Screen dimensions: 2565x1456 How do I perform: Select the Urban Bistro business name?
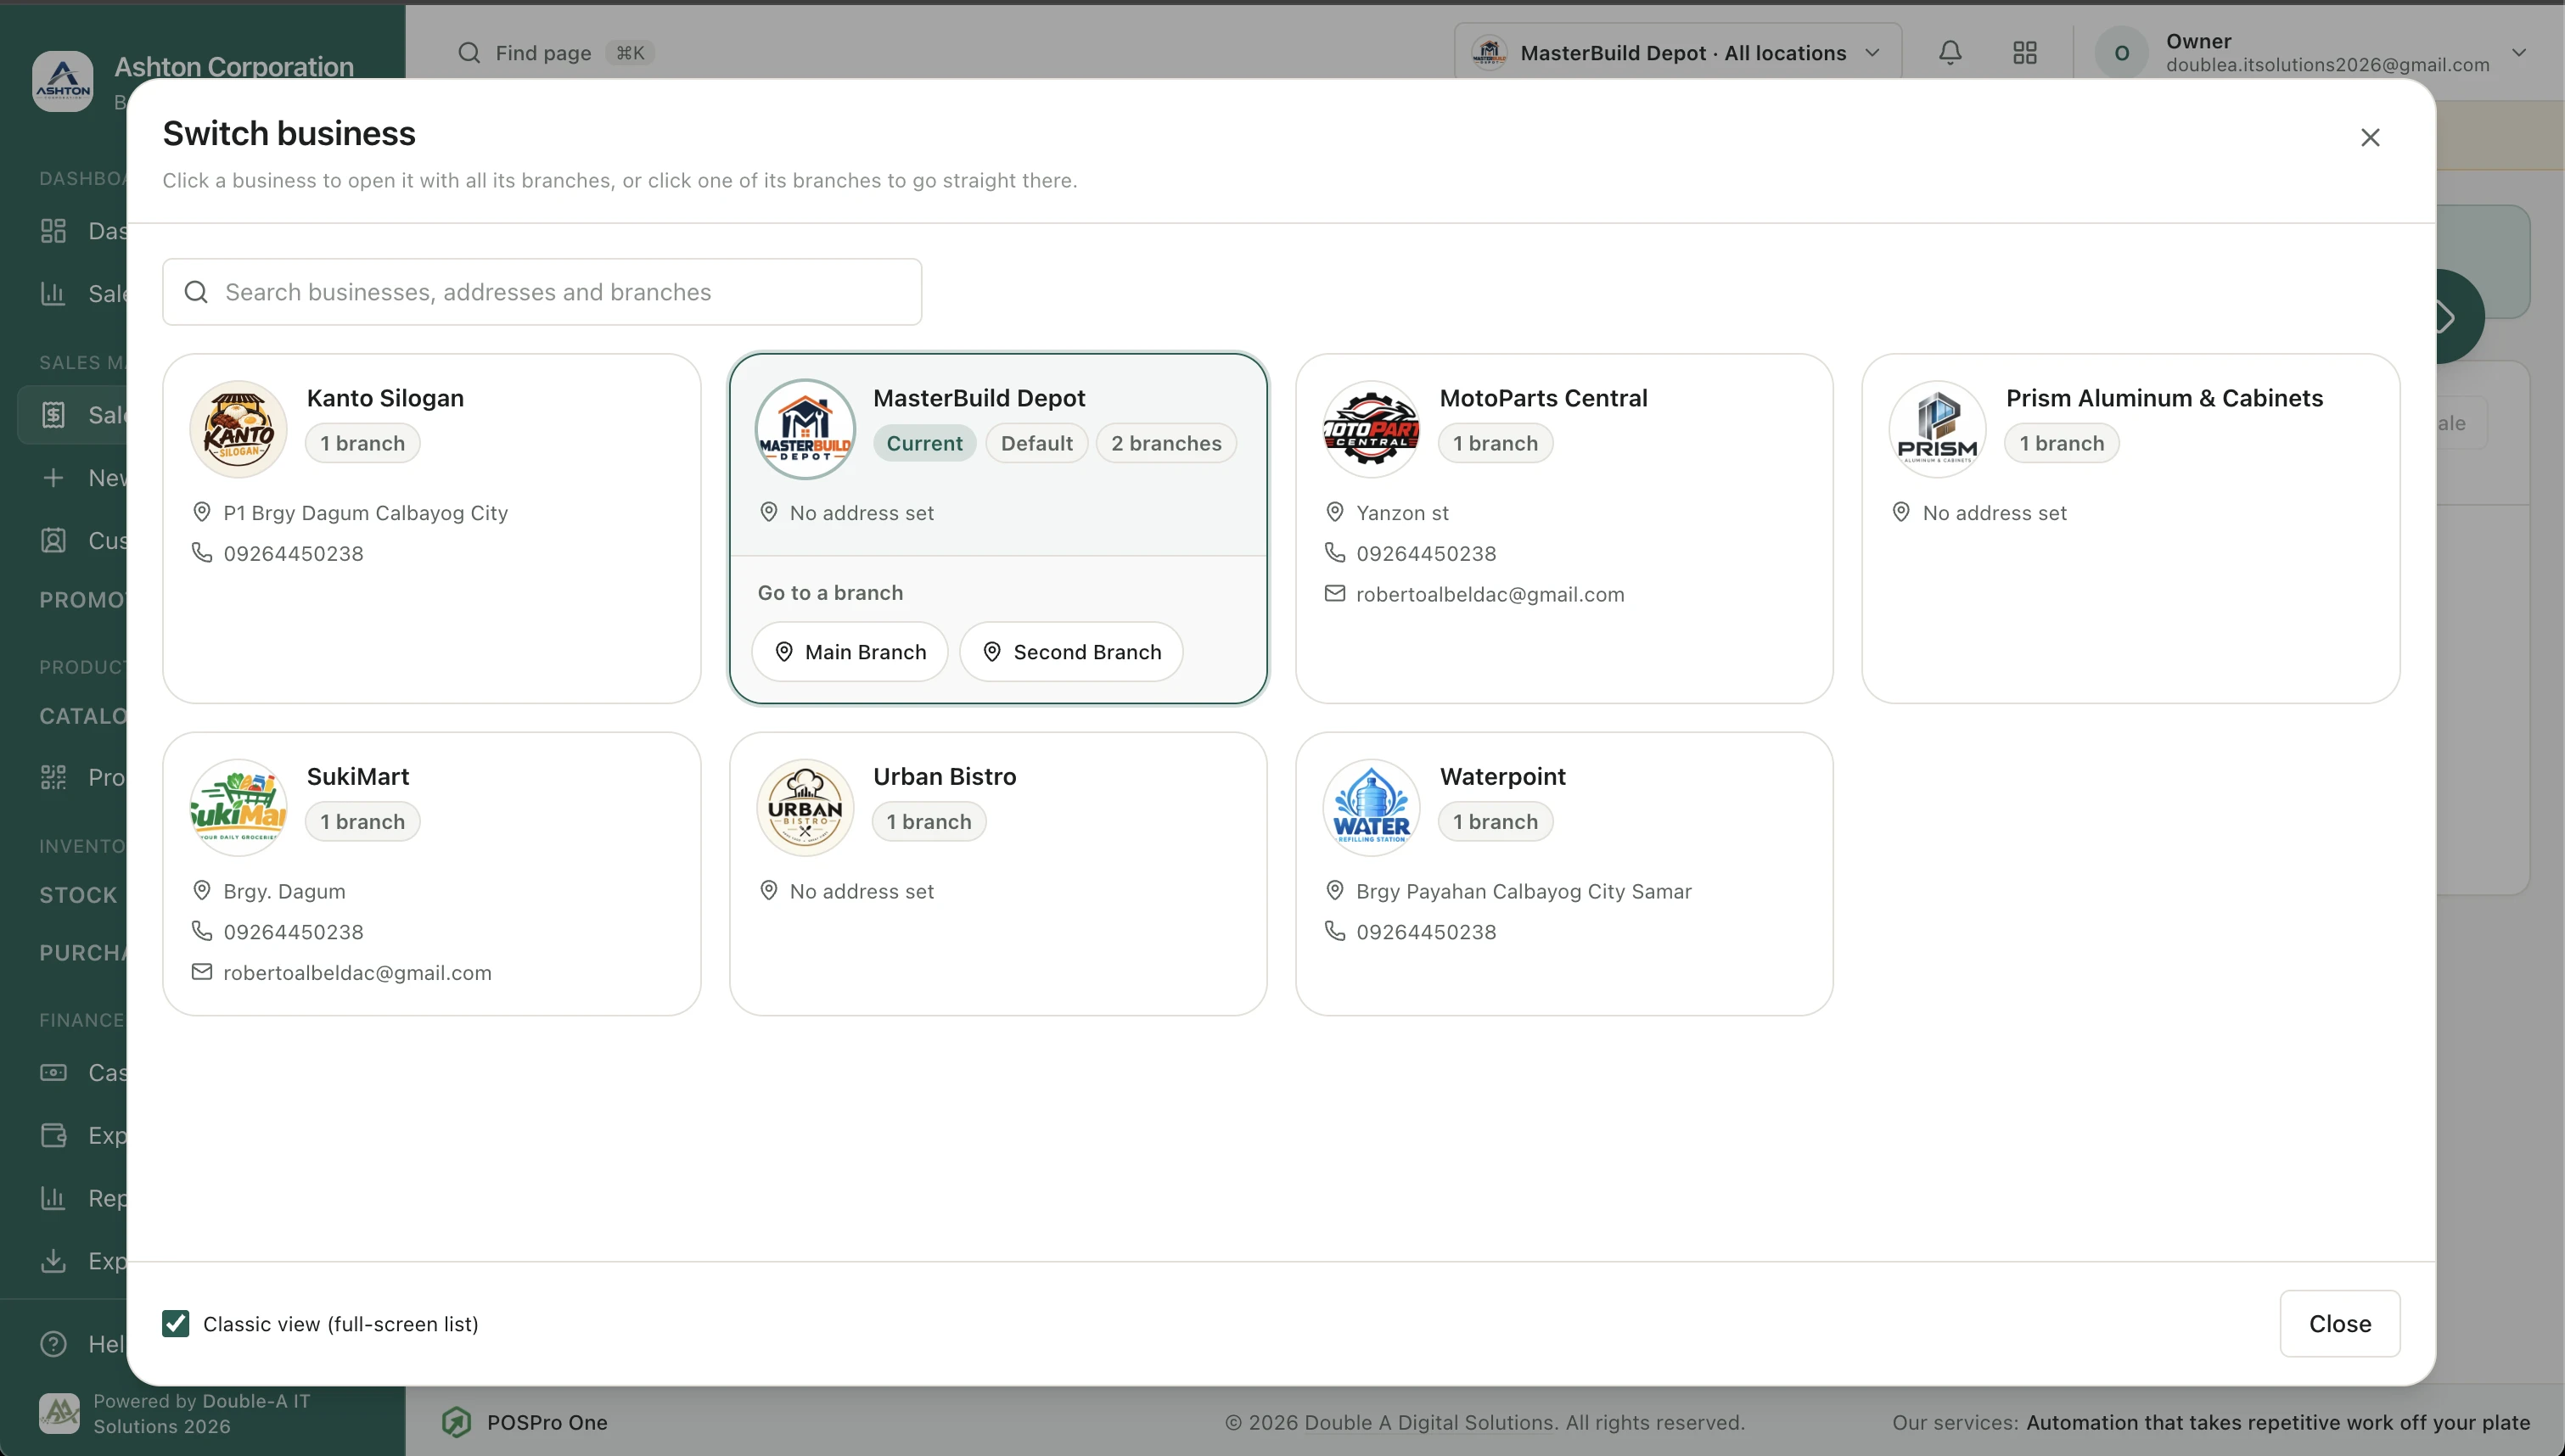pyautogui.click(x=944, y=776)
